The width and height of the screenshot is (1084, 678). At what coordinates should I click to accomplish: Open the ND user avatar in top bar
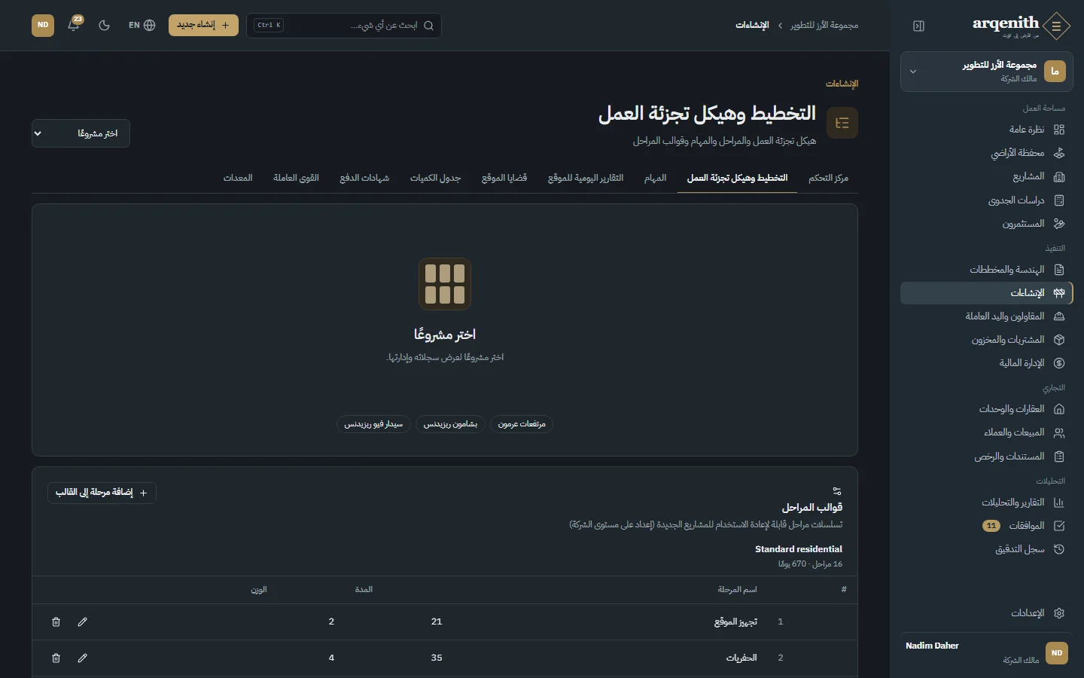(43, 25)
